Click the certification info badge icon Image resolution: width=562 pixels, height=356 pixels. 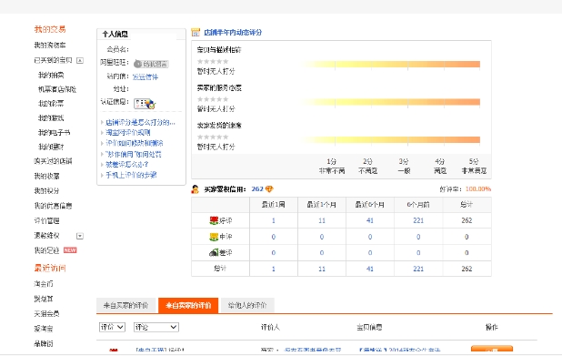[145, 104]
